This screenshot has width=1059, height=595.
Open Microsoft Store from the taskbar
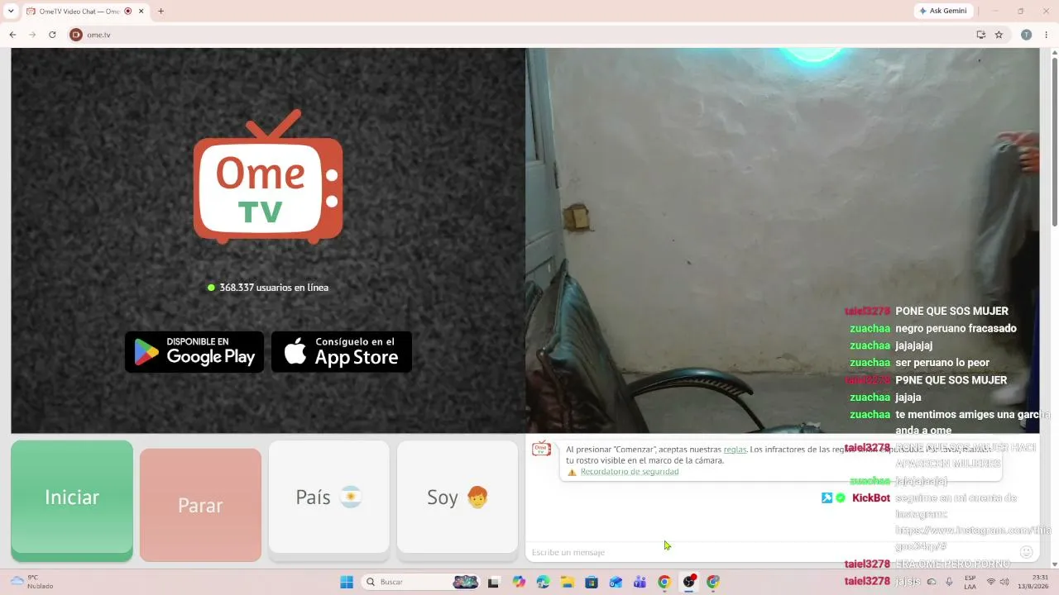(592, 582)
